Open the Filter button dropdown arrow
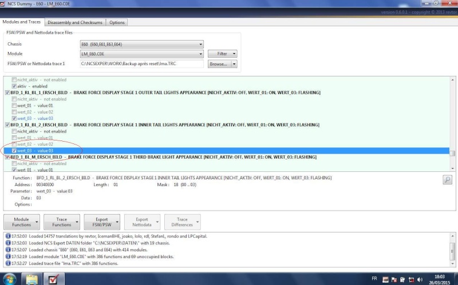This screenshot has width=458, height=285. (x=234, y=54)
